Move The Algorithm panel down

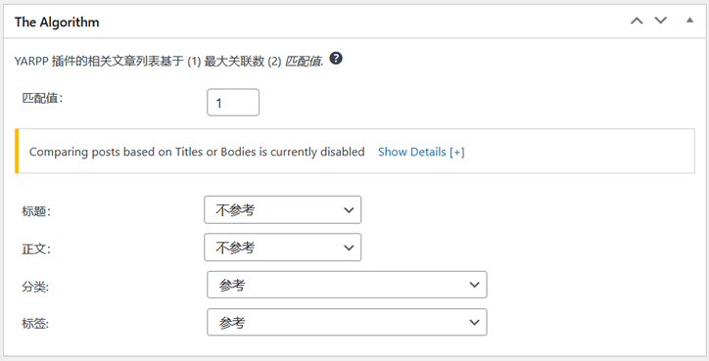[661, 21]
